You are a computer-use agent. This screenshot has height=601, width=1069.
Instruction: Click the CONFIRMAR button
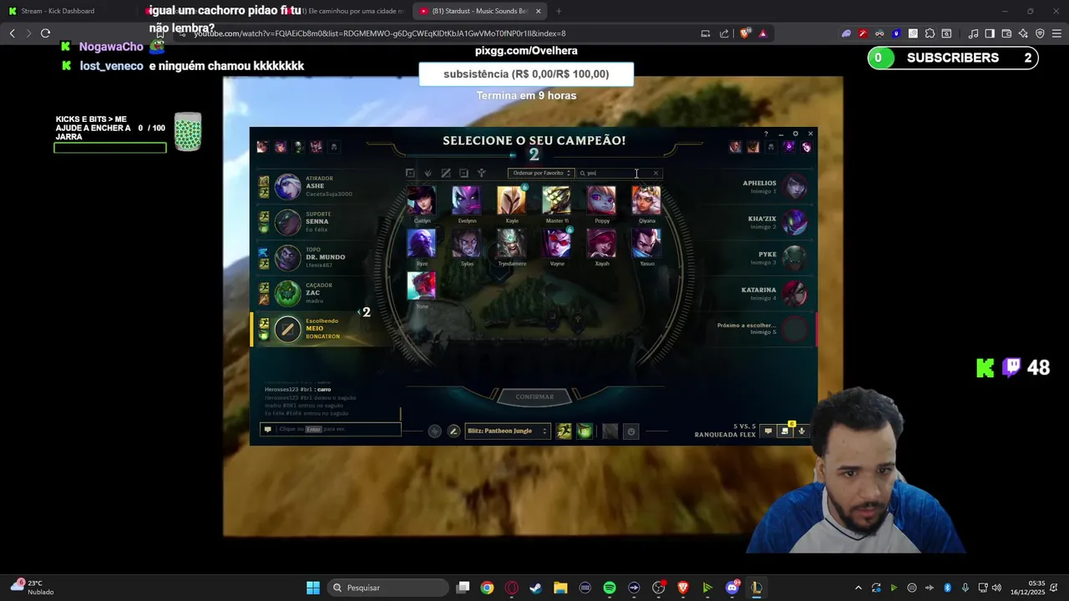tap(534, 396)
